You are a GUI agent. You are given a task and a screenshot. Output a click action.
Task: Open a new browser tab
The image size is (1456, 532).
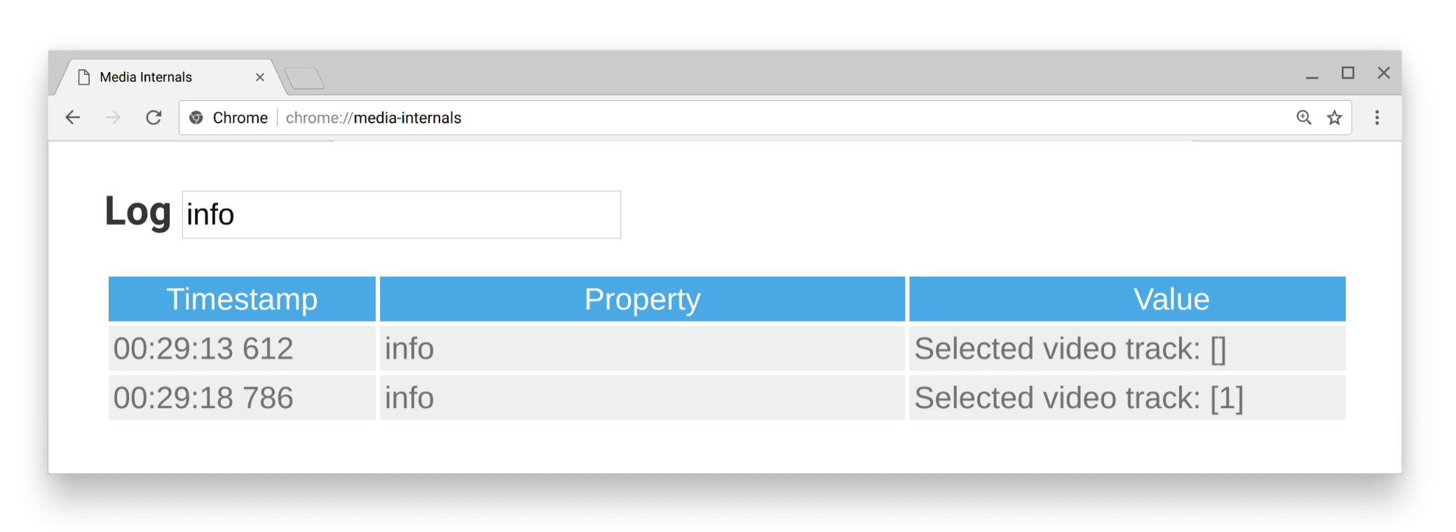pos(306,79)
